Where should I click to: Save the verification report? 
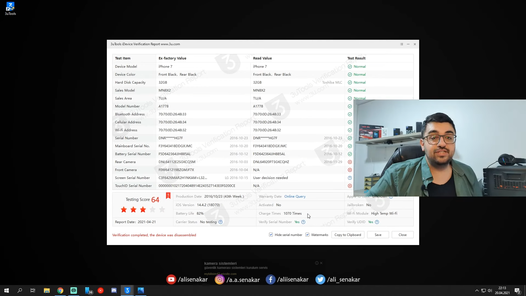click(378, 235)
